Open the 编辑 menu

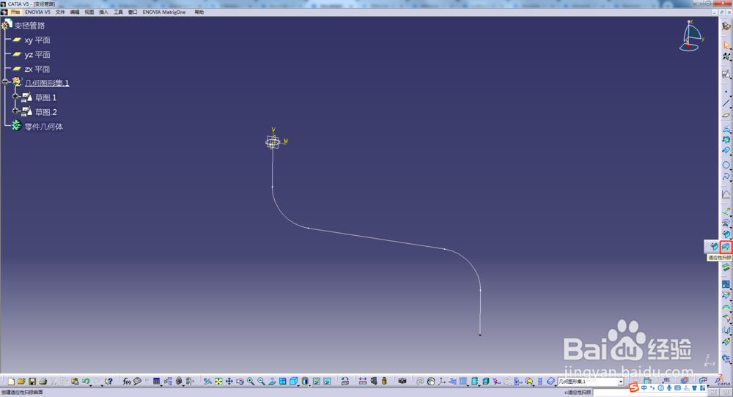[x=75, y=12]
